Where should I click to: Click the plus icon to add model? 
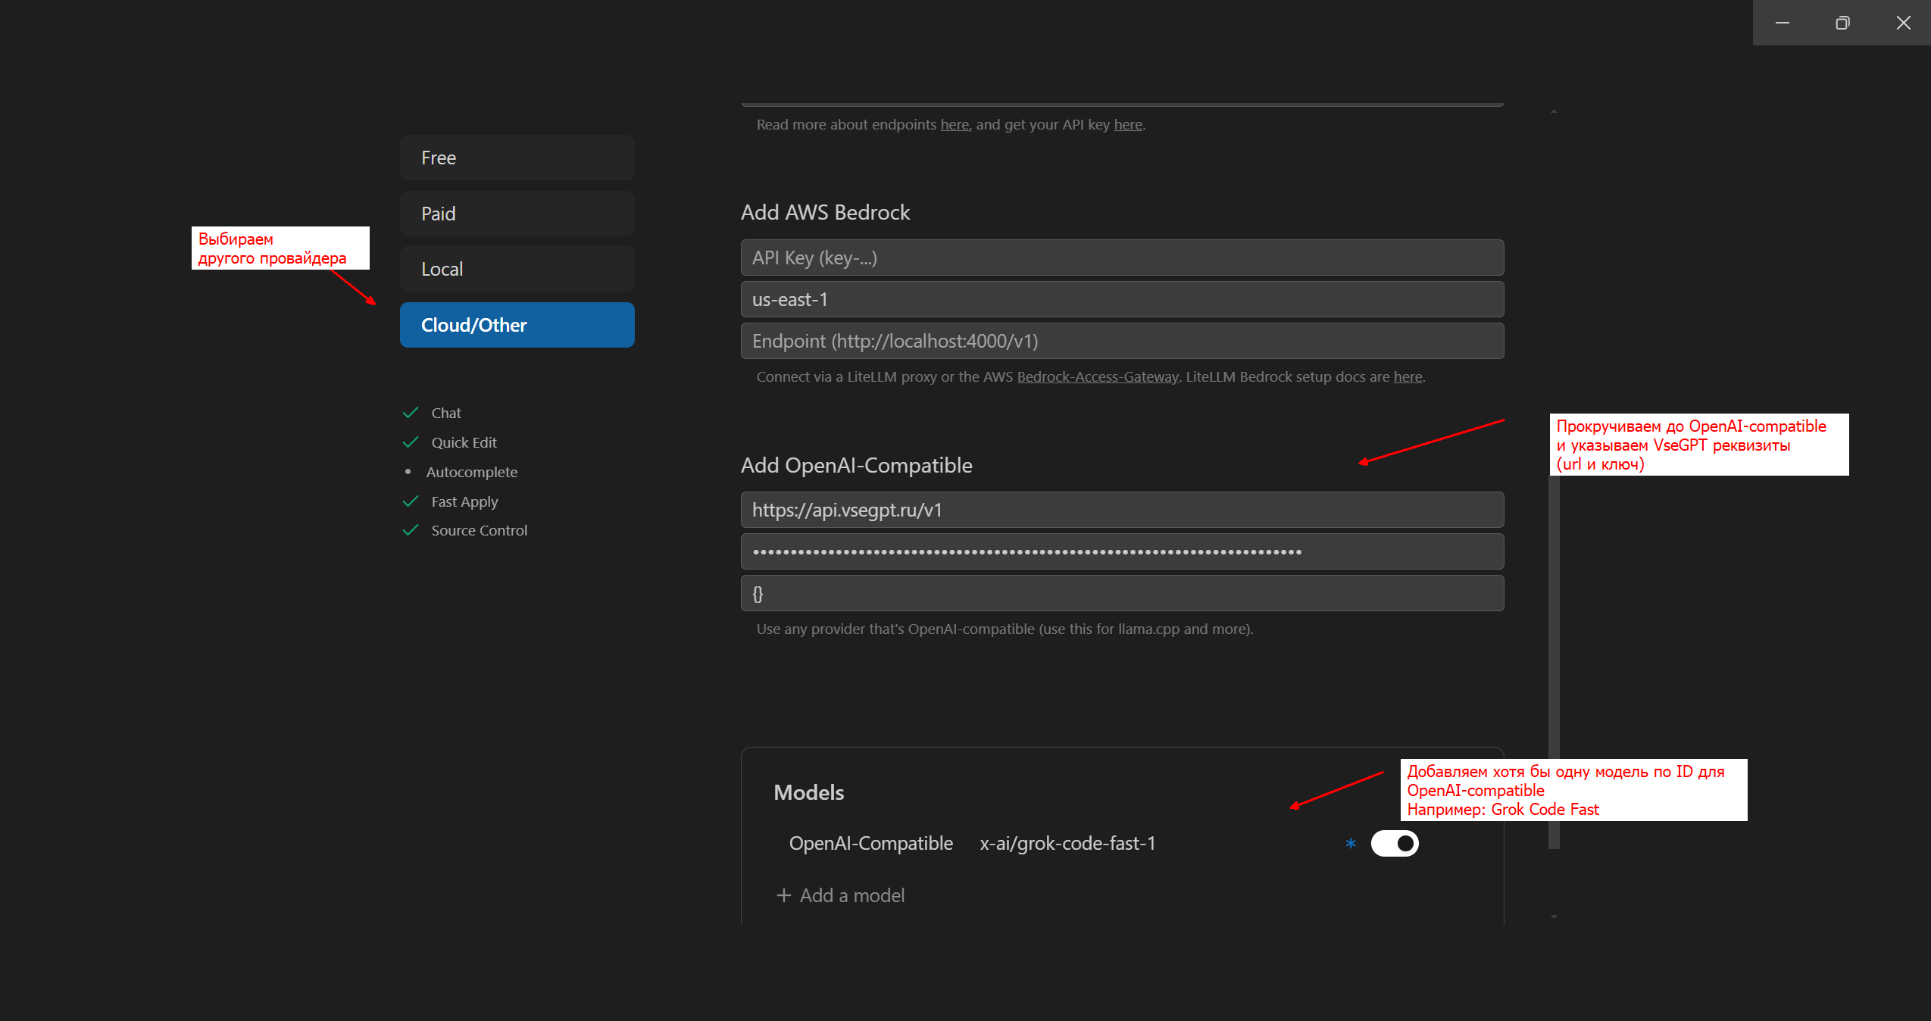pos(783,895)
